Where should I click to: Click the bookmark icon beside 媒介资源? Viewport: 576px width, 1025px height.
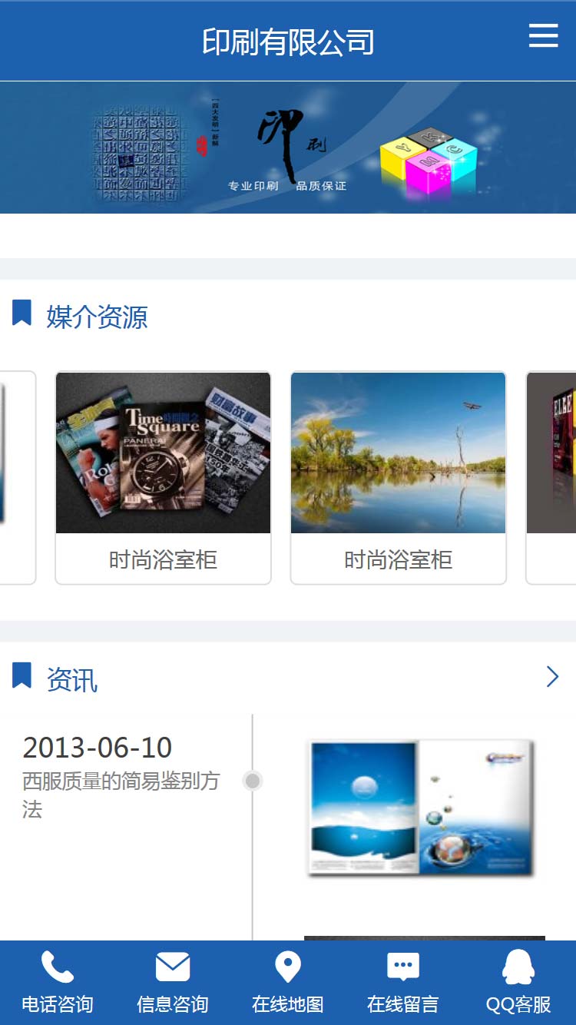[x=22, y=313]
